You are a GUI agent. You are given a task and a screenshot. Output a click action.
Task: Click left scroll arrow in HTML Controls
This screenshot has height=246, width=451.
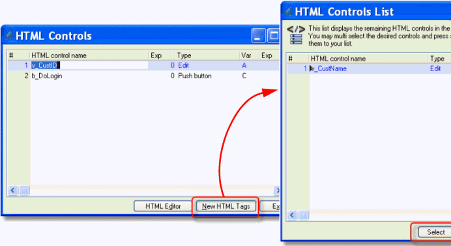[x=12, y=191]
